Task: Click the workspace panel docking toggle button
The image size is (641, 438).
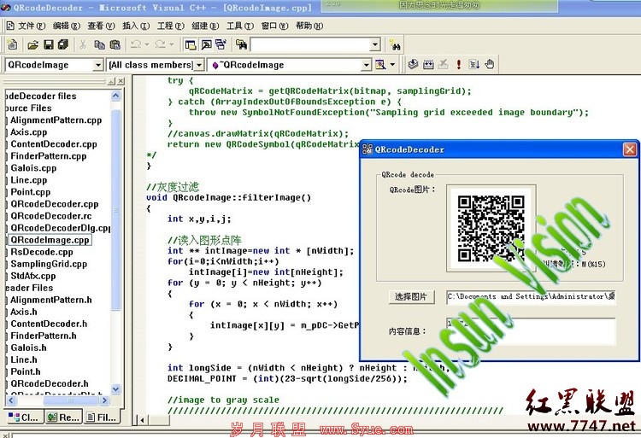Action: point(112,82)
